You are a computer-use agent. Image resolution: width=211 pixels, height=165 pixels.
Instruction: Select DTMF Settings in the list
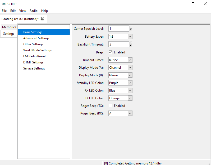tap(44, 62)
